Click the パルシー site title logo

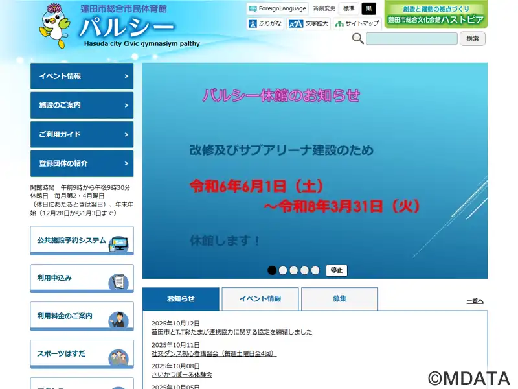pos(127,27)
